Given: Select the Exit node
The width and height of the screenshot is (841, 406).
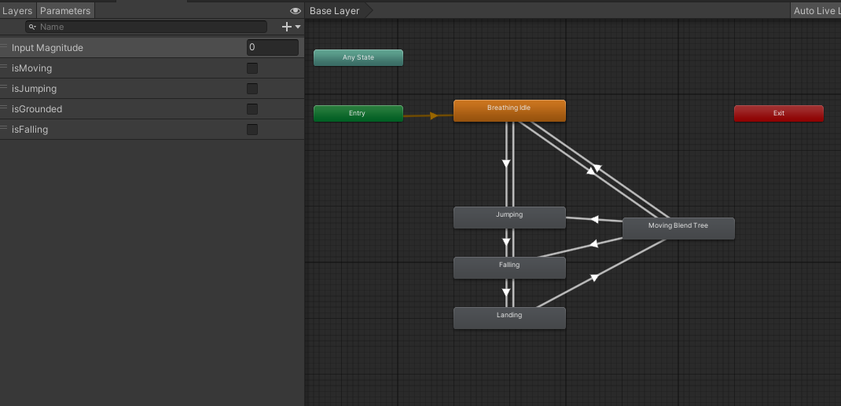Looking at the screenshot, I should pos(779,114).
